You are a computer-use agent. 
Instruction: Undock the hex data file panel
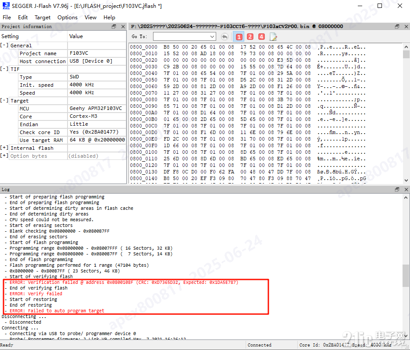pyautogui.click(x=397, y=27)
